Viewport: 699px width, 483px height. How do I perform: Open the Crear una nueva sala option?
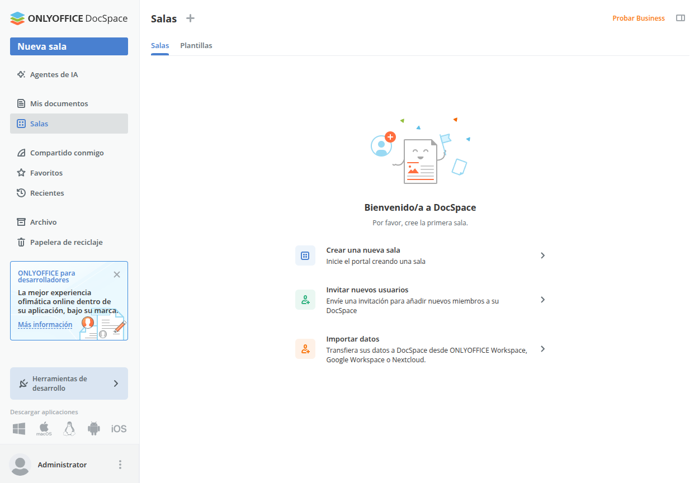[420, 255]
